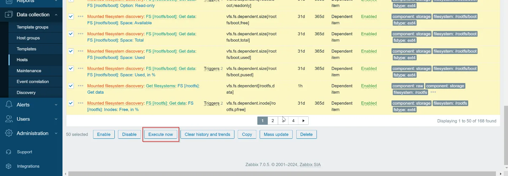Click the Data collection folder icon

pos(9,15)
